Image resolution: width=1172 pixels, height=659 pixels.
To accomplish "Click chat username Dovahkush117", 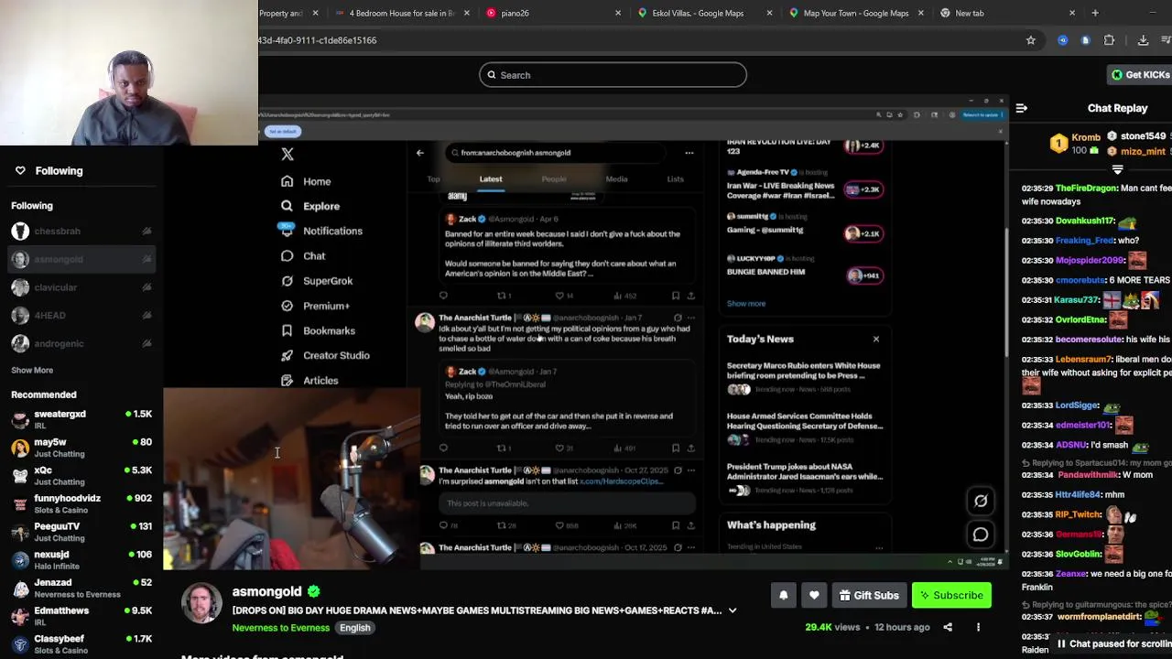I will coord(1085,221).
